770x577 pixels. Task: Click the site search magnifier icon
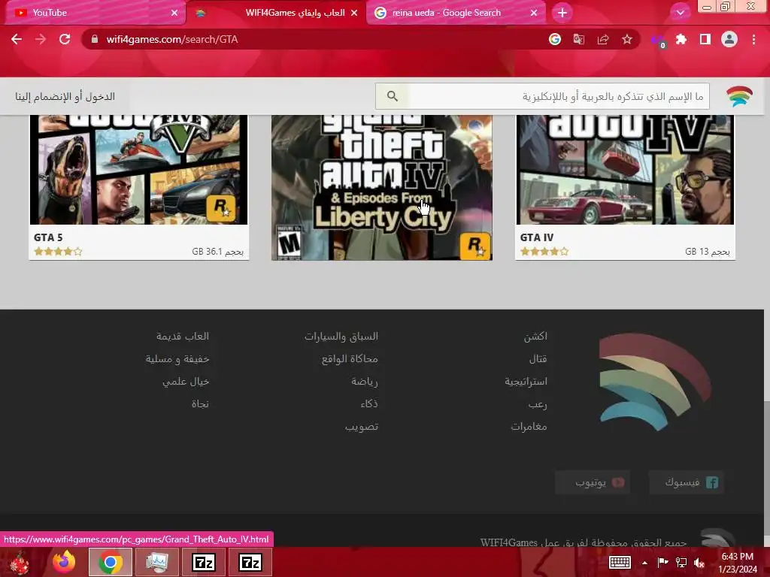pos(392,96)
